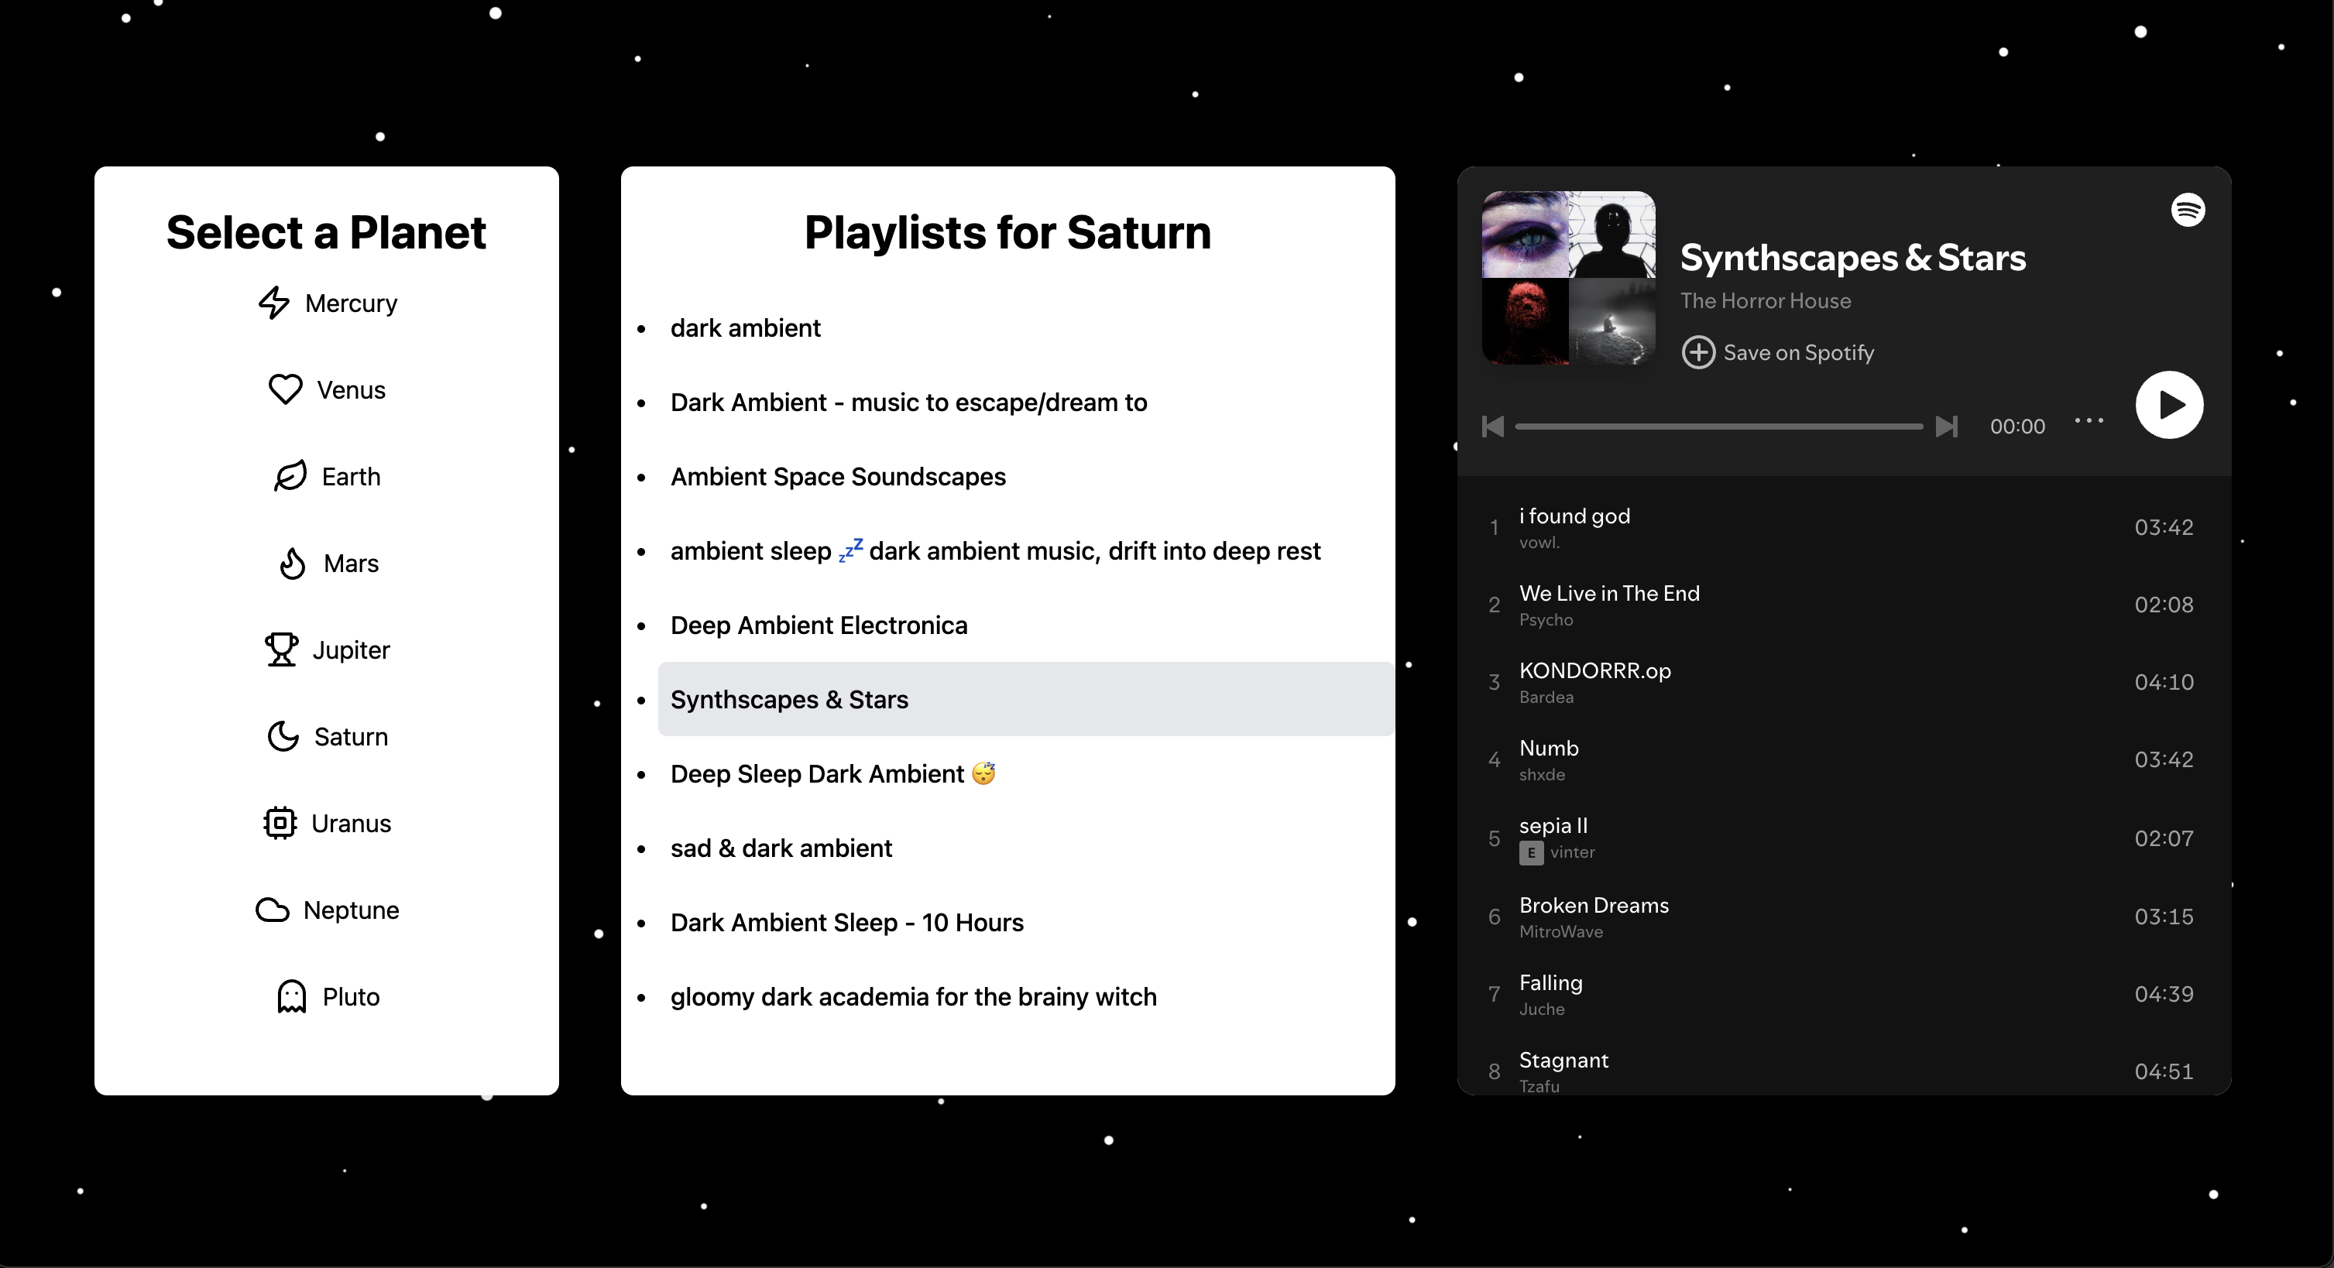Play the Synthscapes & Stars playlist
This screenshot has width=2334, height=1268.
click(x=2169, y=405)
